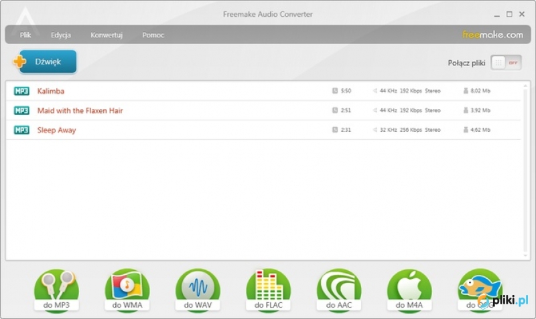Click the 2:51 duration value
Screen dimensions: 536x319
(346, 110)
